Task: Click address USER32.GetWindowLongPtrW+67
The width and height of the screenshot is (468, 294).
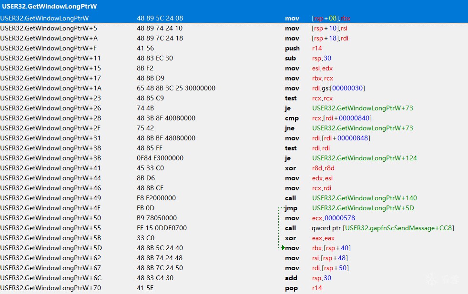Action: [x=51, y=268]
